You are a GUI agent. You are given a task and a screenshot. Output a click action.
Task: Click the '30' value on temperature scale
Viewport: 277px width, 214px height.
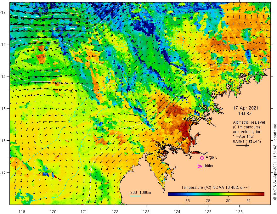pos(228,200)
